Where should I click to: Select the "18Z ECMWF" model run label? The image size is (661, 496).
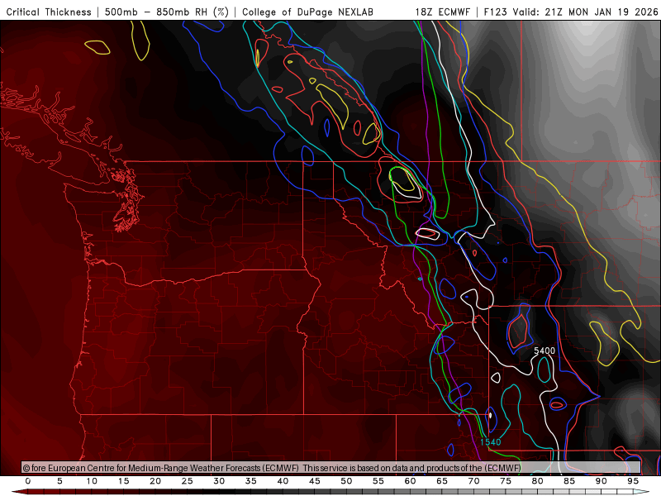pos(442,12)
